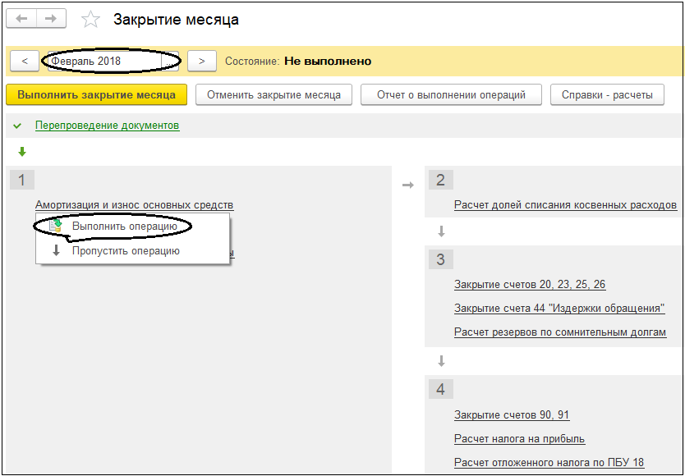
Task: Open 'Расчет налога на прибыль' link
Action: pos(519,438)
